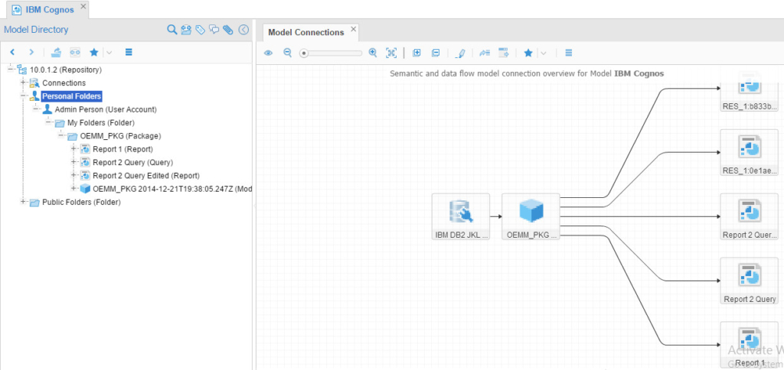Select Admin Person (User Account)
Image resolution: width=784 pixels, height=370 pixels.
(106, 109)
